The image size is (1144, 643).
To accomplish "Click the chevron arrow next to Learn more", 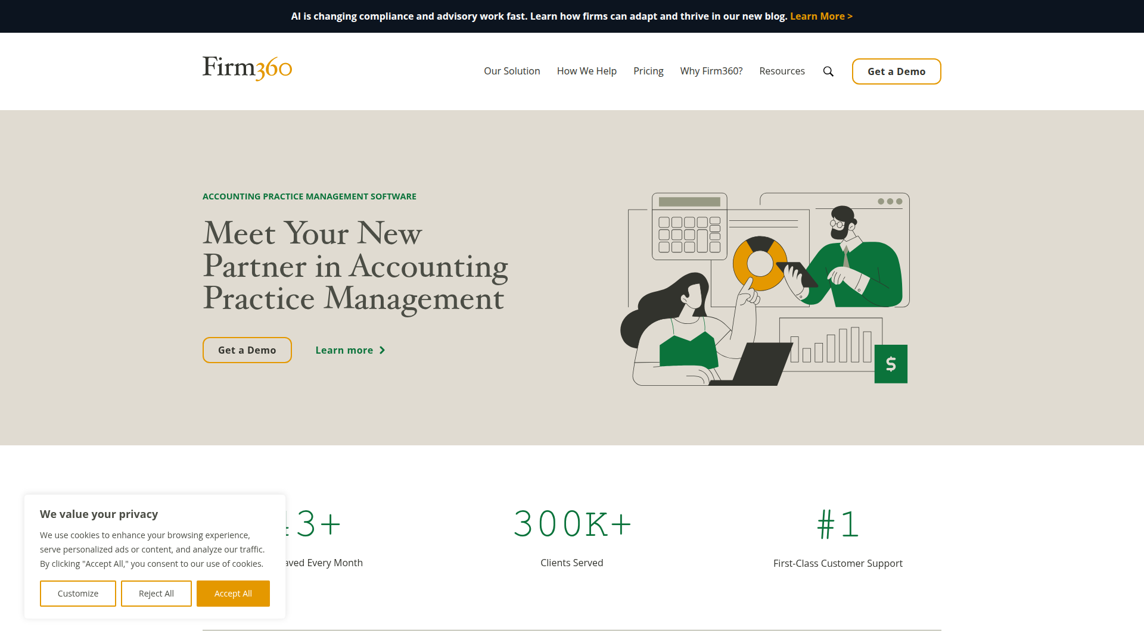I will click(x=383, y=351).
